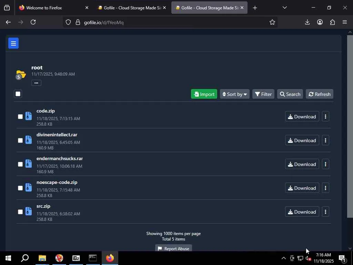The height and width of the screenshot is (265, 353).
Task: Click the endermanchsucks.rar file name
Action: pyautogui.click(x=60, y=158)
